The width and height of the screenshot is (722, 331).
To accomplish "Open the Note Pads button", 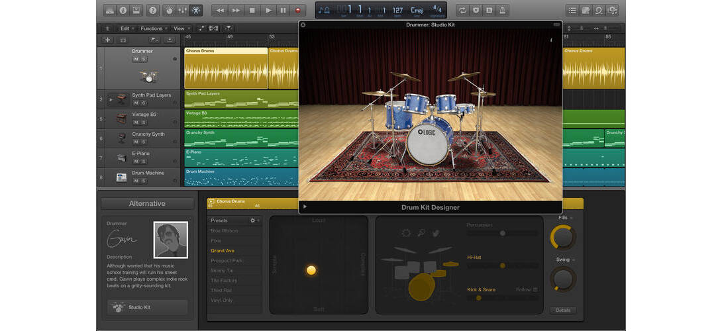I will (x=586, y=10).
